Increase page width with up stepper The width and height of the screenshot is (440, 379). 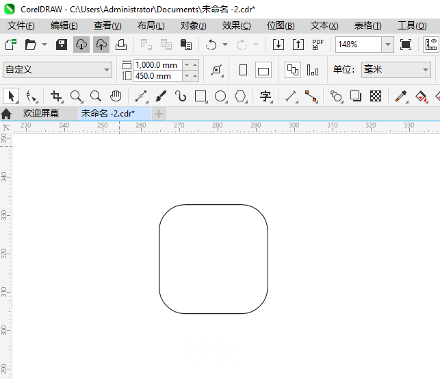pyautogui.click(x=195, y=65)
